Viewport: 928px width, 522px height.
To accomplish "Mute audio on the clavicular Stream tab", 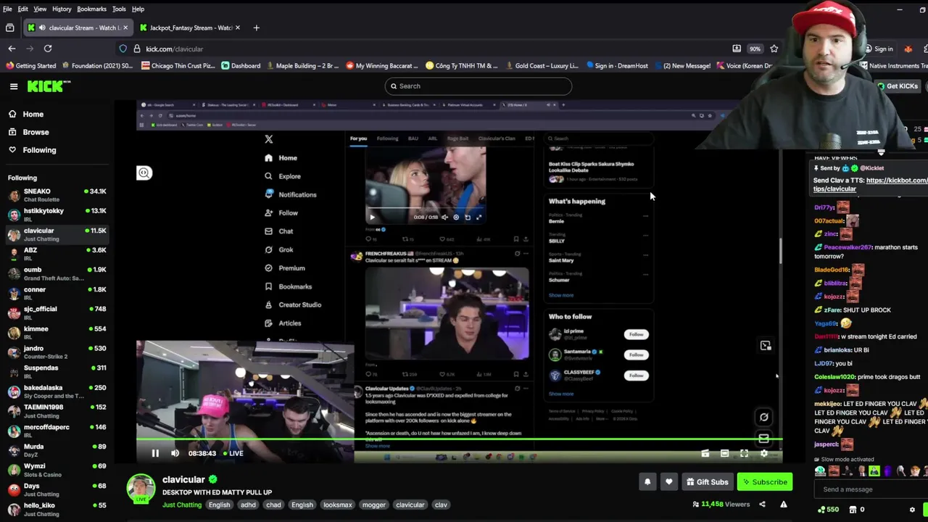I will (x=41, y=28).
